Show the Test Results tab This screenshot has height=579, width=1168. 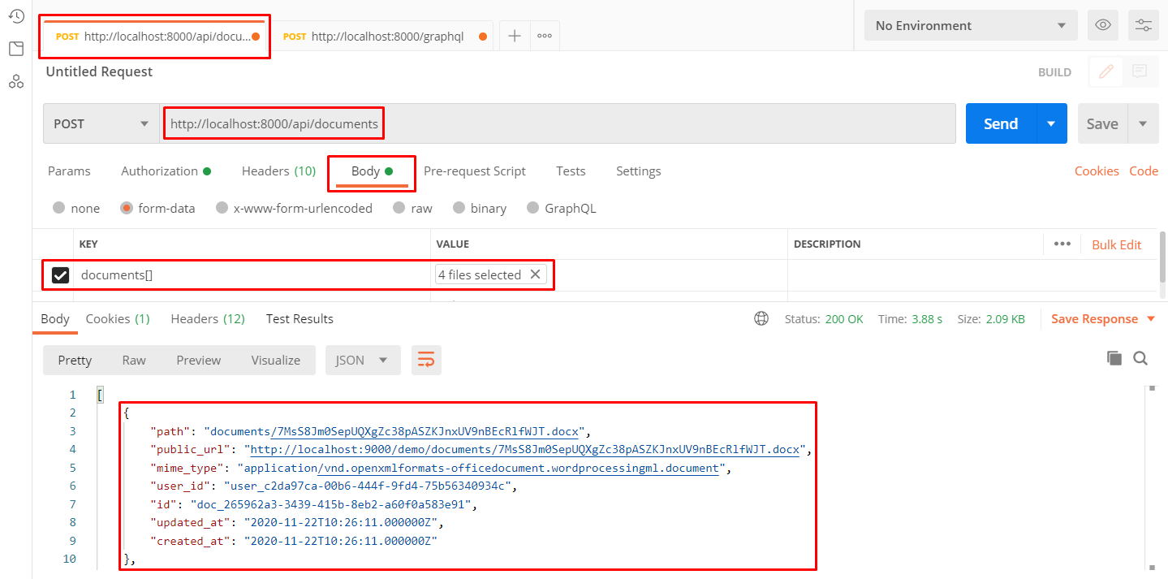click(300, 318)
